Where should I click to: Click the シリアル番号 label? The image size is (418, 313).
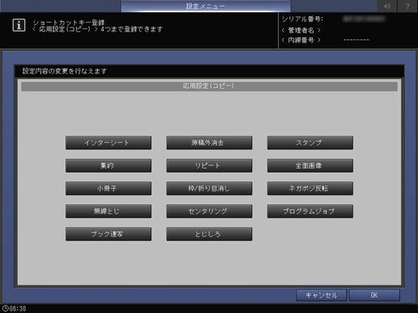(x=302, y=19)
